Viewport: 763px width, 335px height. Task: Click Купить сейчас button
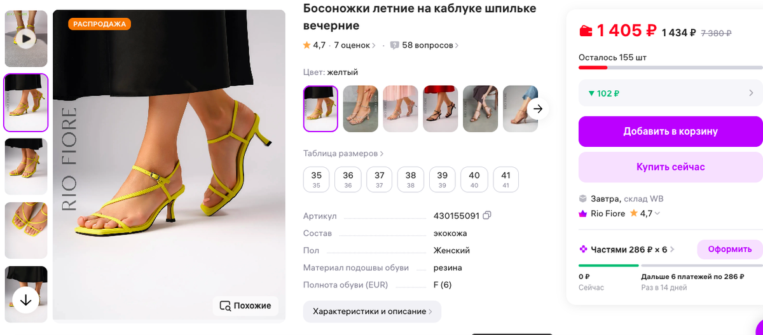click(670, 167)
